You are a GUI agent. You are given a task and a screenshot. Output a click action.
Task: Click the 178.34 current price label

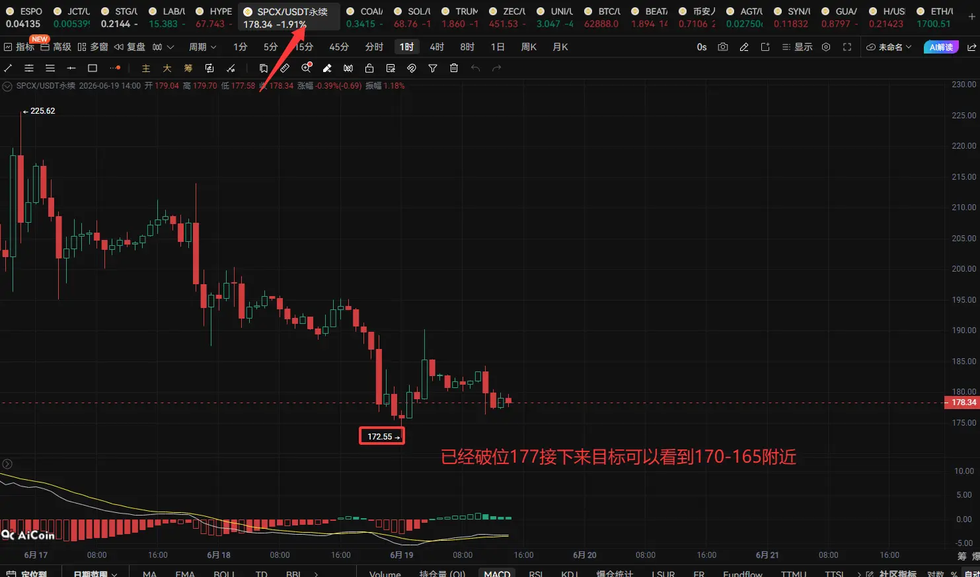[963, 403]
